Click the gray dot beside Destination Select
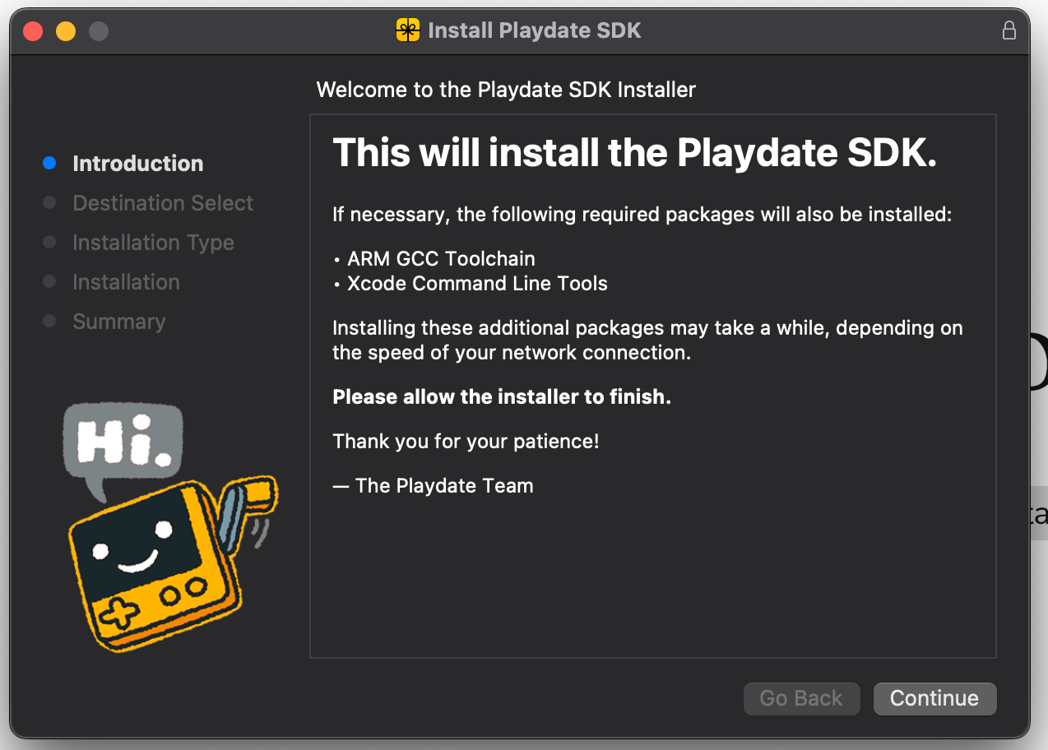The width and height of the screenshot is (1048, 750). pos(49,203)
